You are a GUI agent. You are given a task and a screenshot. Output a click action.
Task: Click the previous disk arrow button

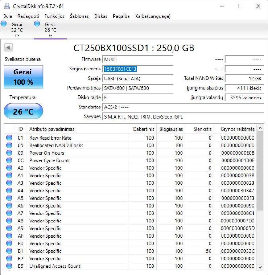(x=9, y=47)
